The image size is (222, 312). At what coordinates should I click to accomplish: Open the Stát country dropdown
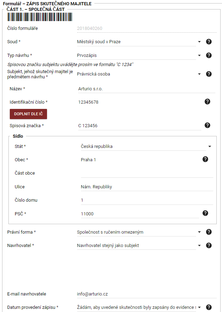(x=146, y=147)
